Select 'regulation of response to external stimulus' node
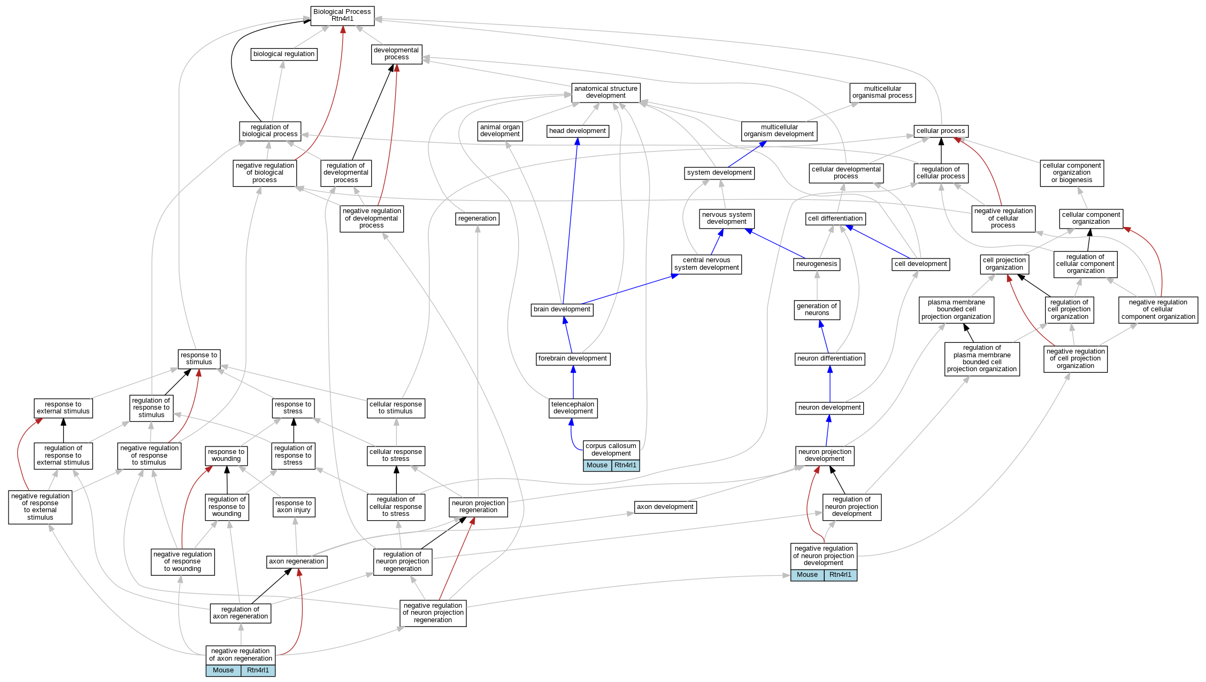 pyautogui.click(x=63, y=456)
